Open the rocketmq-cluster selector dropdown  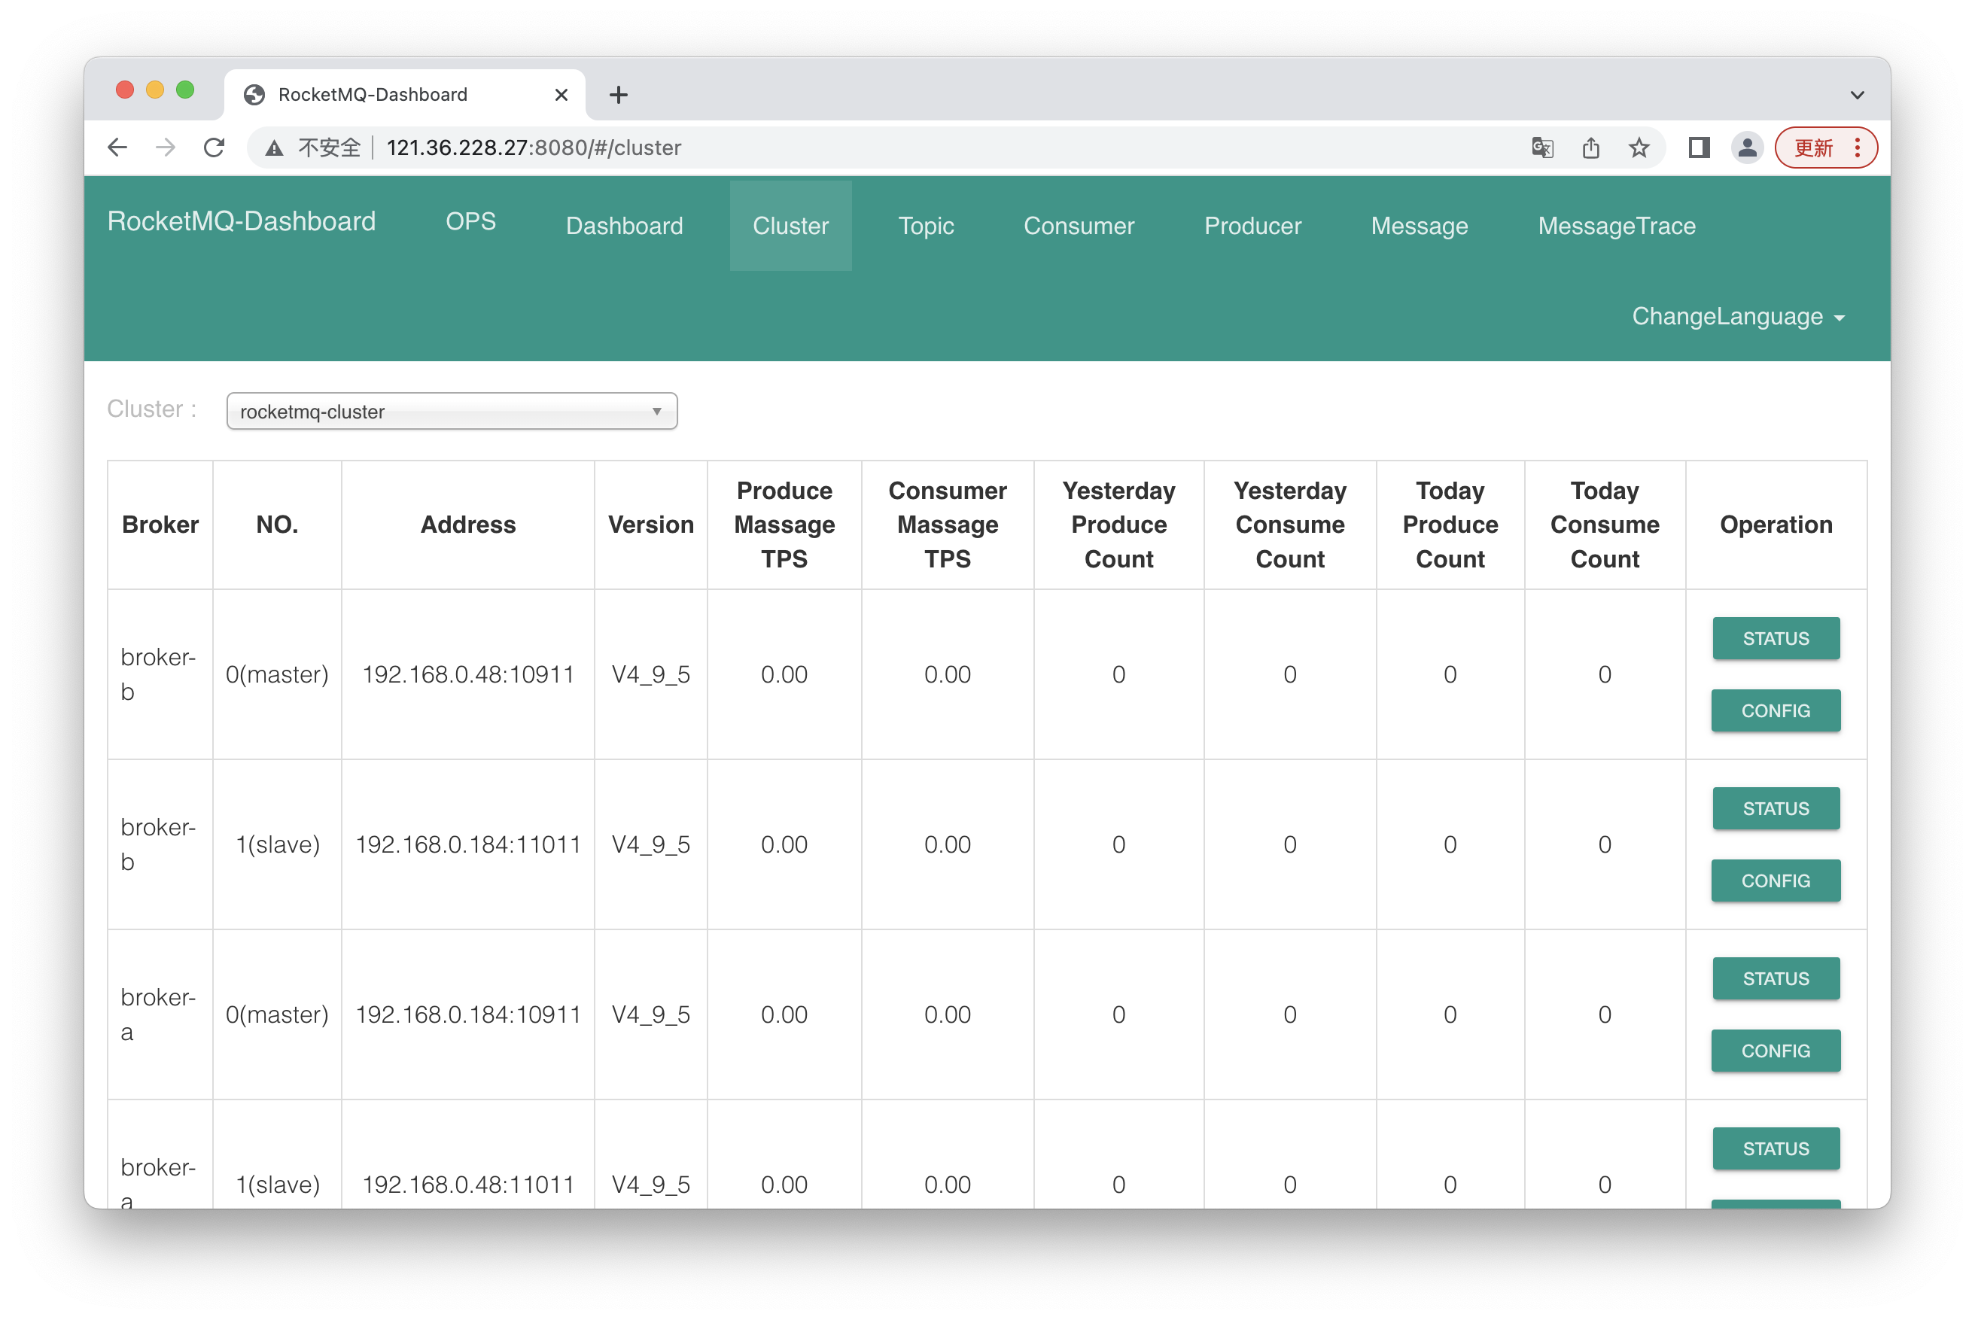click(452, 411)
